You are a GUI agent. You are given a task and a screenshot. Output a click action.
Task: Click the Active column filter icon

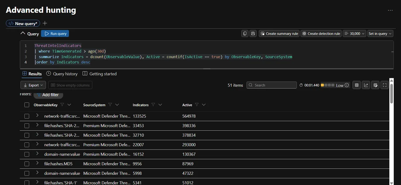(x=197, y=105)
